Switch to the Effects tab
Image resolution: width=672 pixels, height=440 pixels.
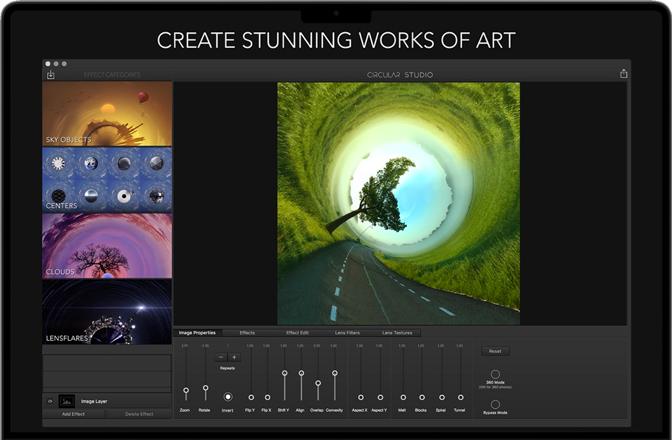(247, 333)
